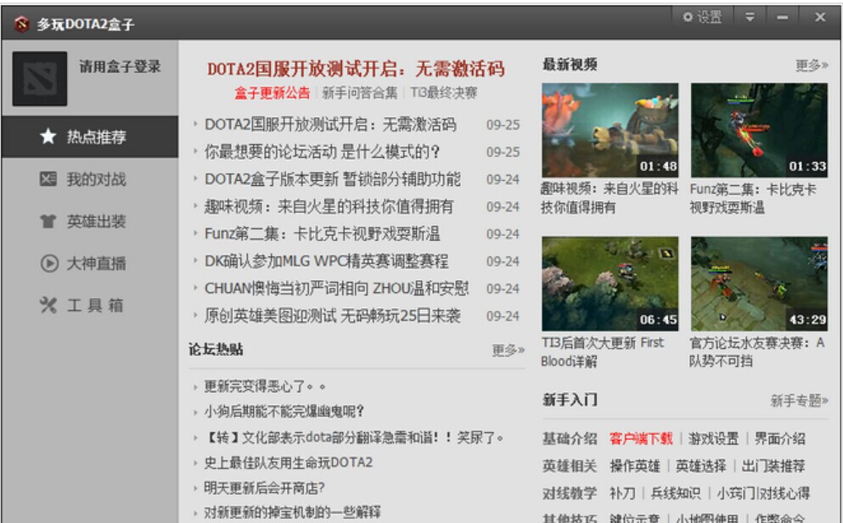This screenshot has width=843, height=523.
Task: Open the red headline DOTA2国服开放测试开启
Action: (x=356, y=69)
